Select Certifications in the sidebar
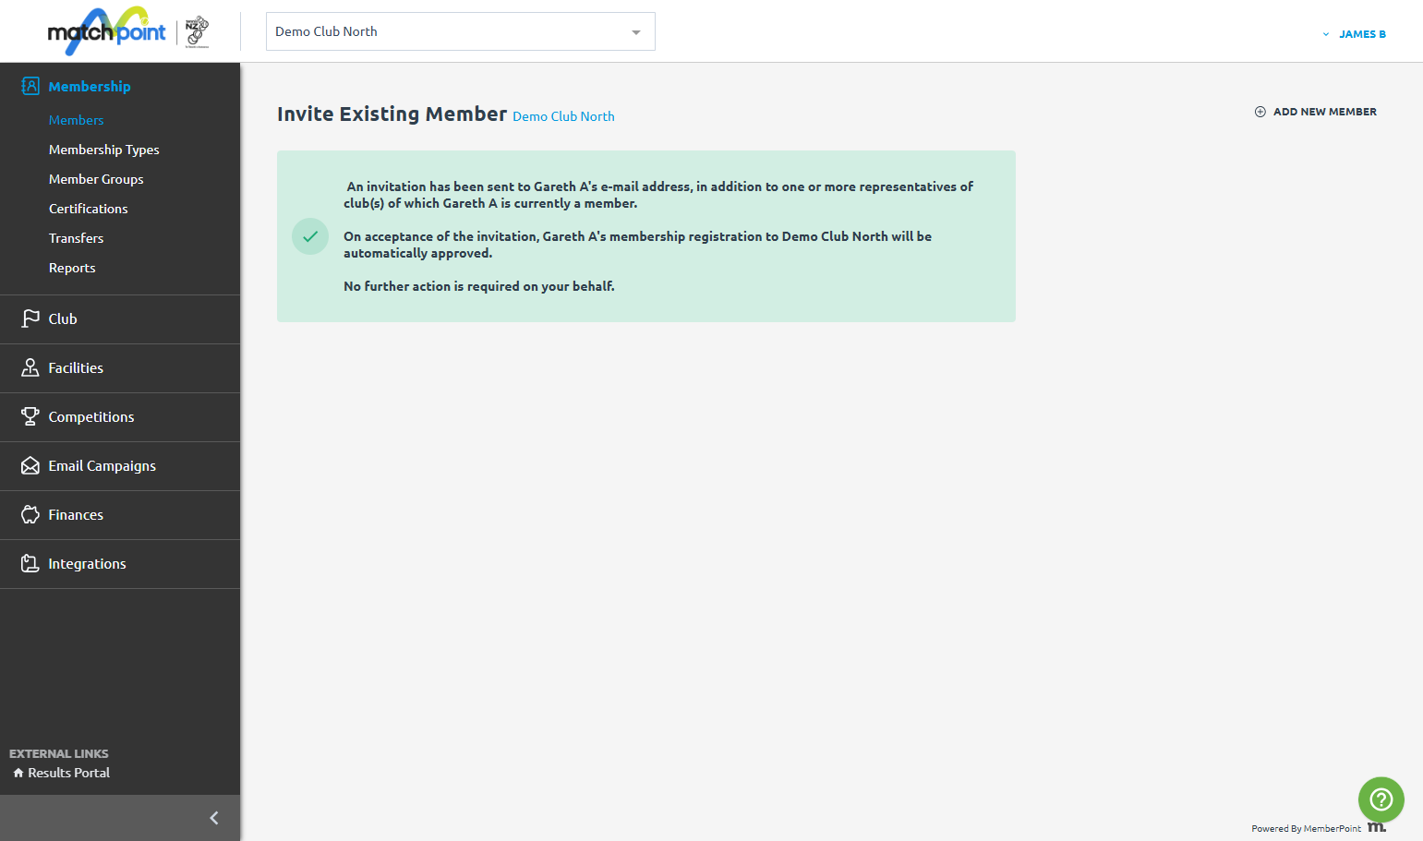 coord(89,209)
